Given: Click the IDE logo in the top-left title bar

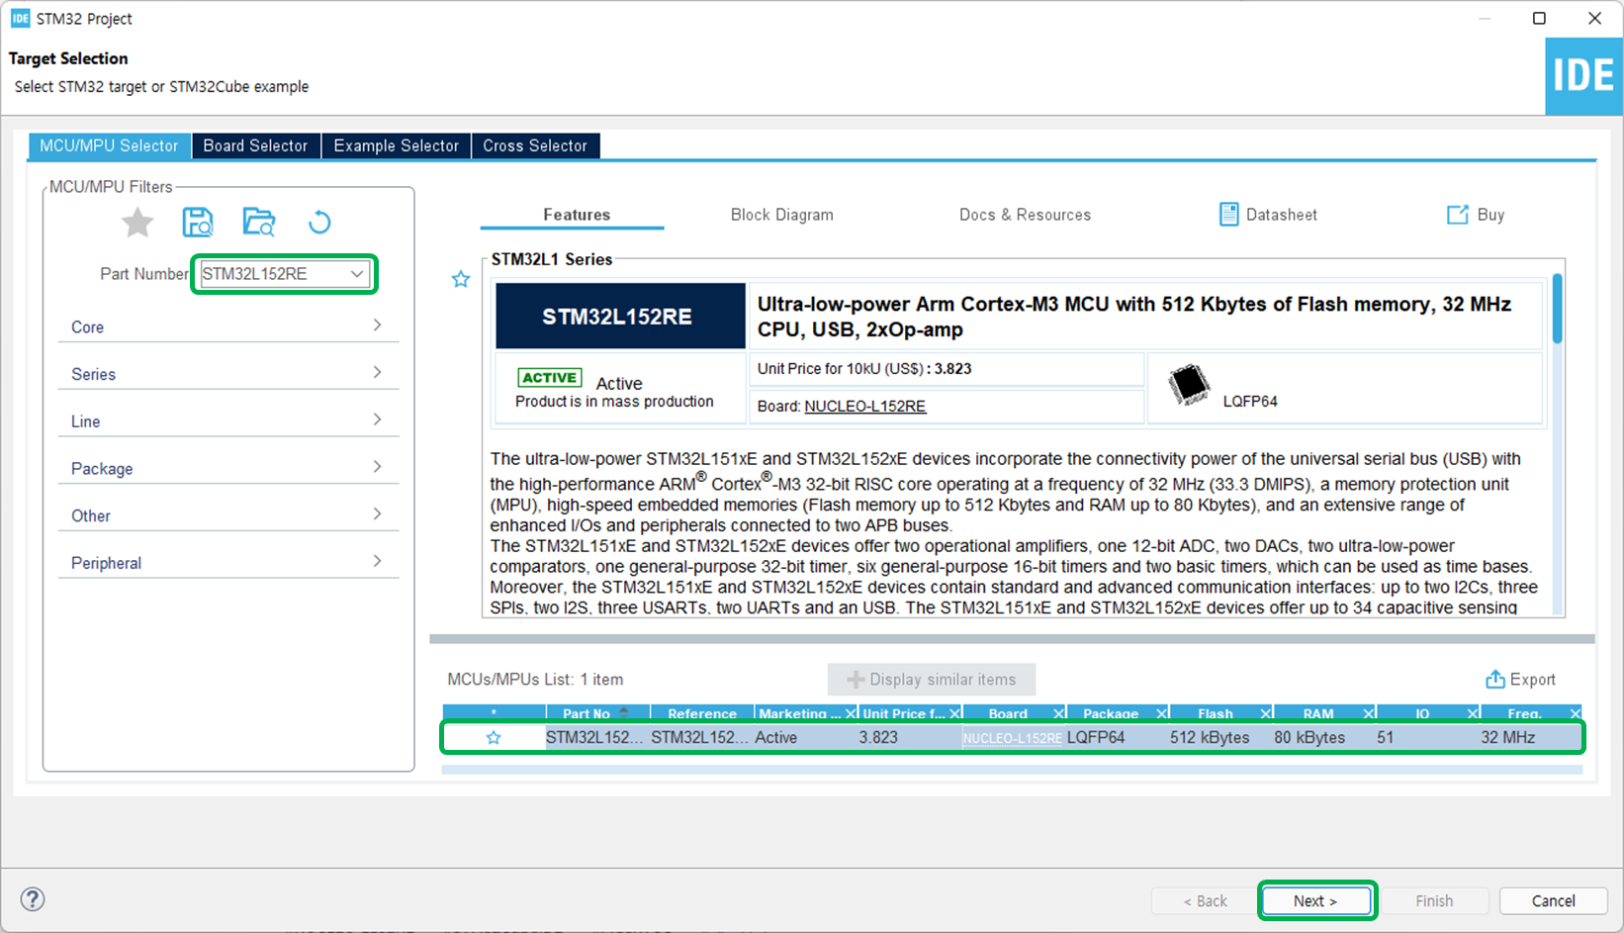Looking at the screenshot, I should 21,19.
